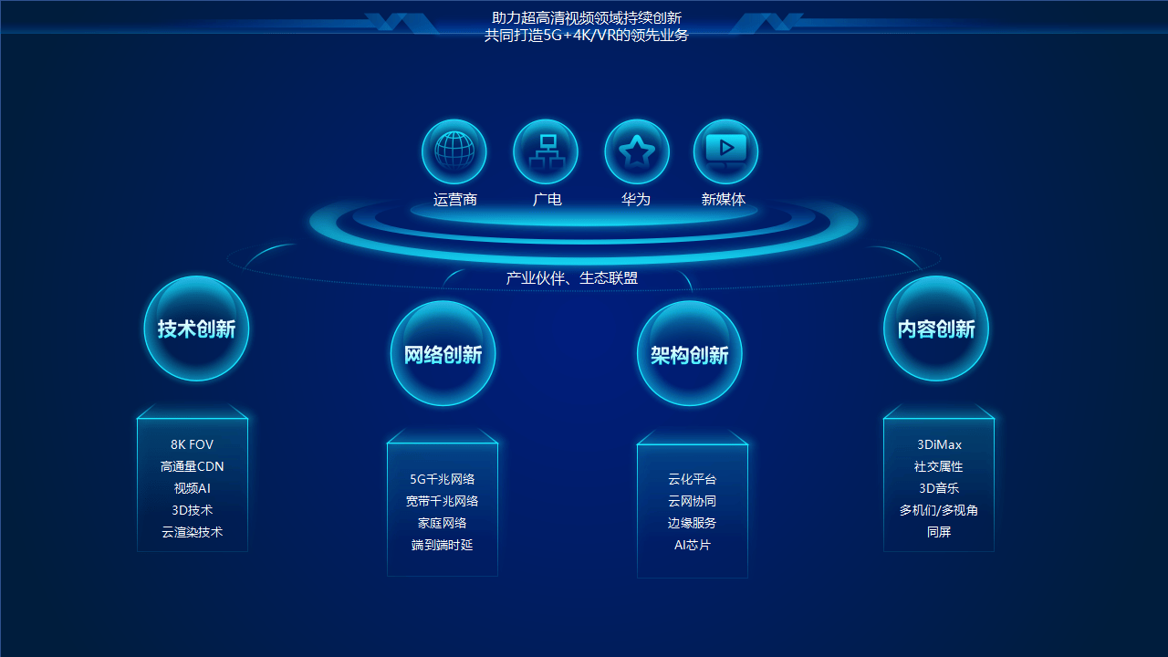This screenshot has height=657, width=1168.
Task: Click the star icon above 华为
Action: pyautogui.click(x=637, y=151)
